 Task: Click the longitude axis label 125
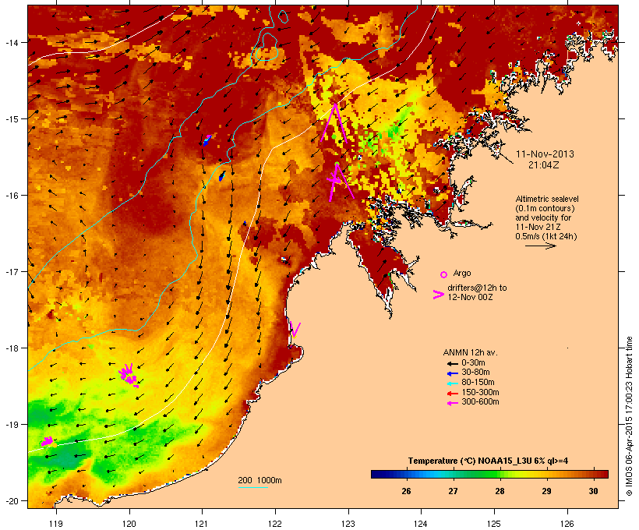(494, 524)
